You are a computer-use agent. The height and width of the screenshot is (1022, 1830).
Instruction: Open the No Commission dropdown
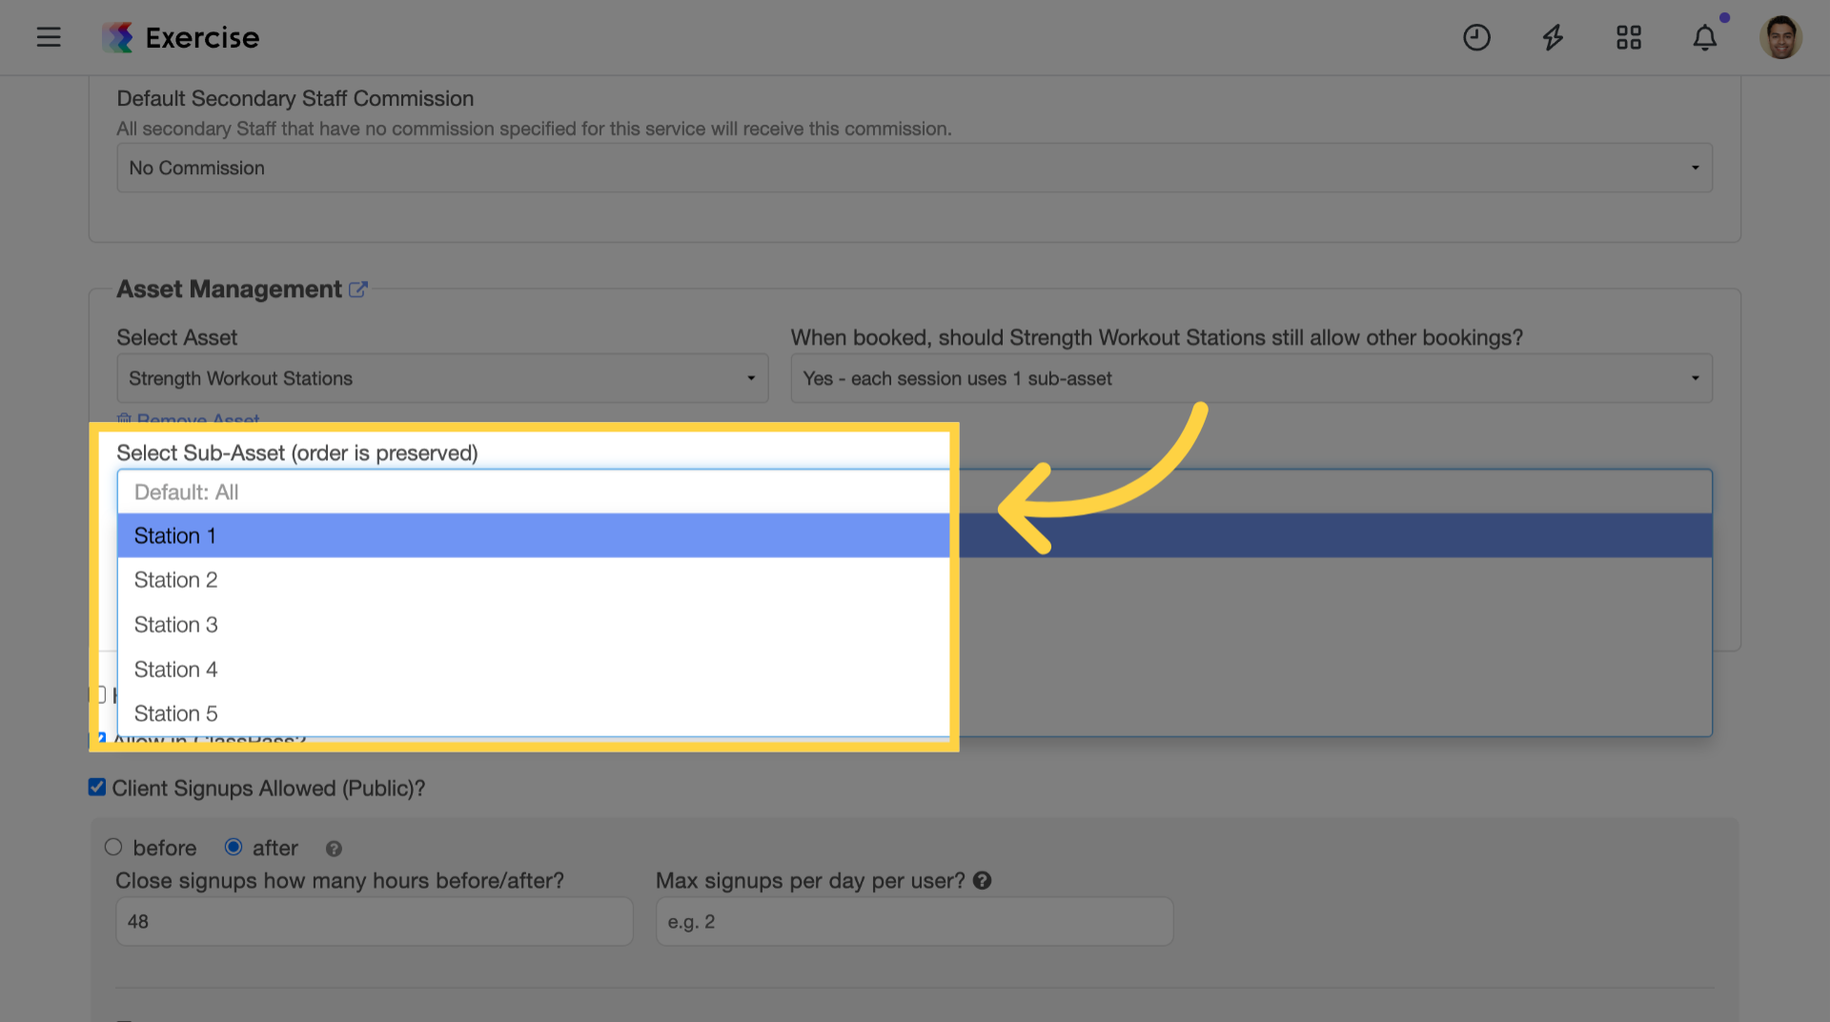(x=914, y=168)
